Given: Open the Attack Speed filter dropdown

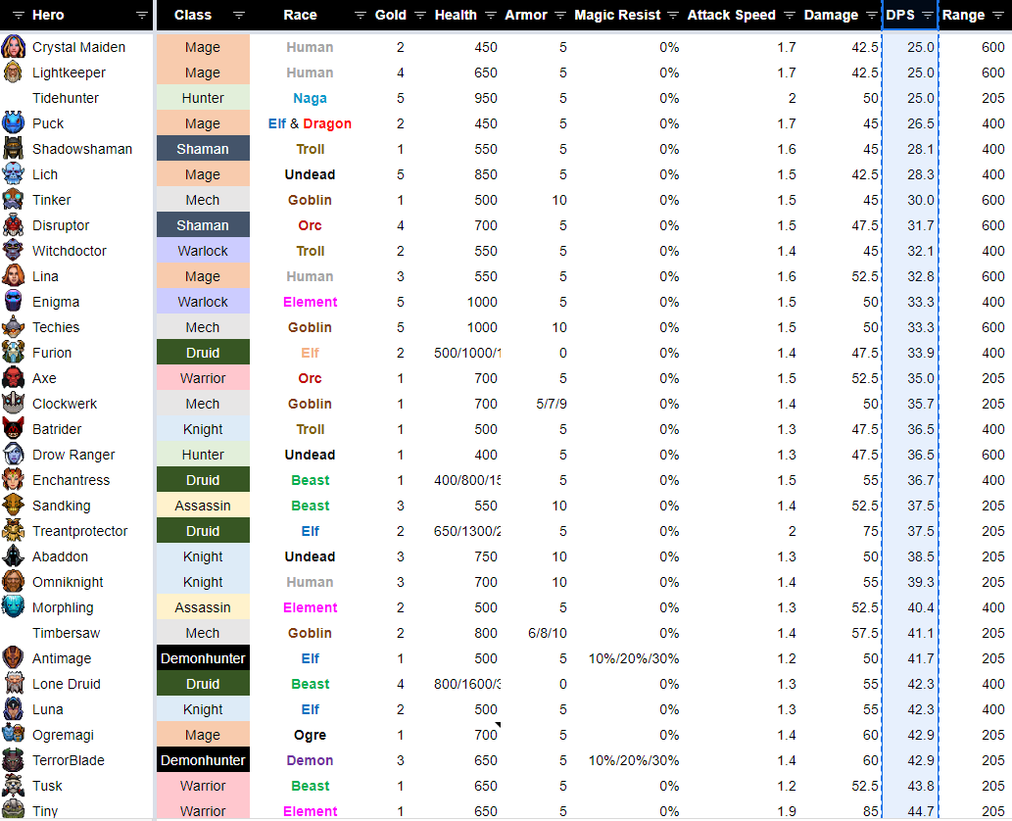Looking at the screenshot, I should click(x=790, y=15).
